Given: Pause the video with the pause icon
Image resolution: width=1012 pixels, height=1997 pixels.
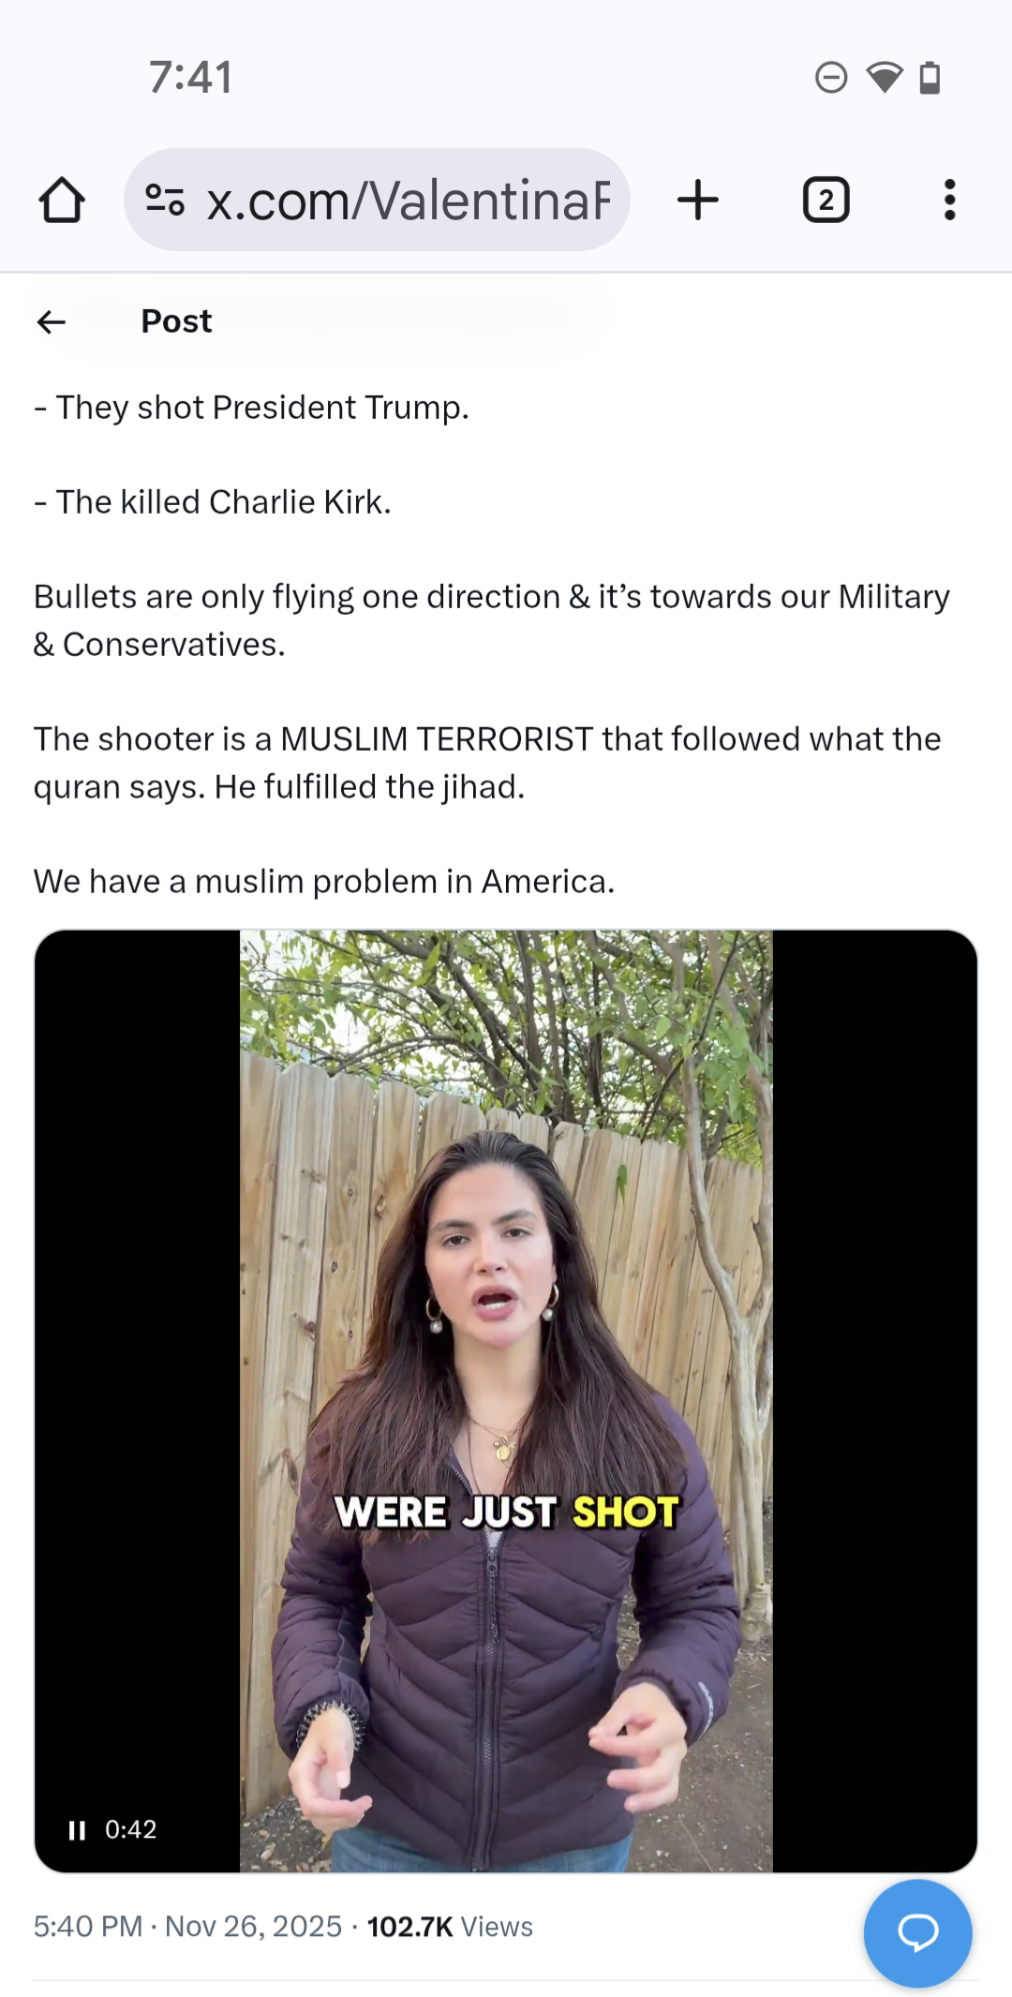Looking at the screenshot, I should (x=78, y=1830).
